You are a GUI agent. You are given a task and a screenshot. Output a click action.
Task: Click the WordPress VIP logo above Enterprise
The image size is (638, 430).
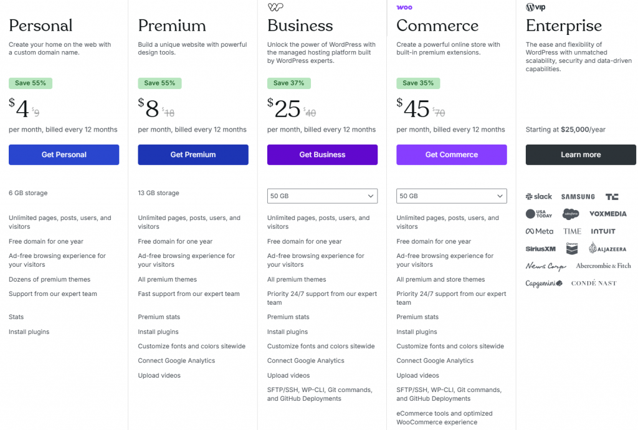[536, 7]
